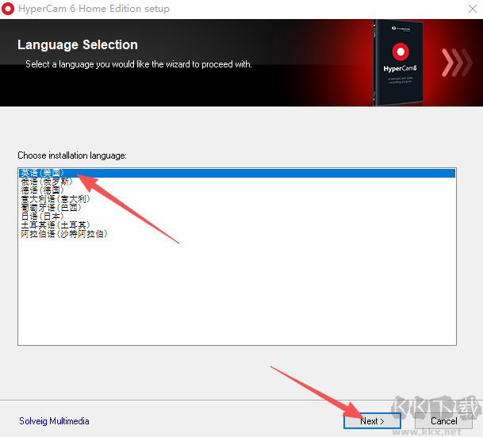Image resolution: width=483 pixels, height=437 pixels.
Task: Click the HyperCam 6 Home Edition title text
Action: (94, 9)
